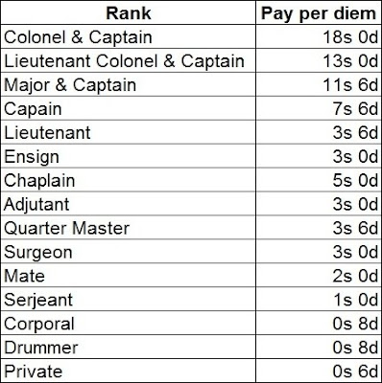Image resolution: width=382 pixels, height=383 pixels.
Task: Select the Rank column header
Action: click(128, 12)
